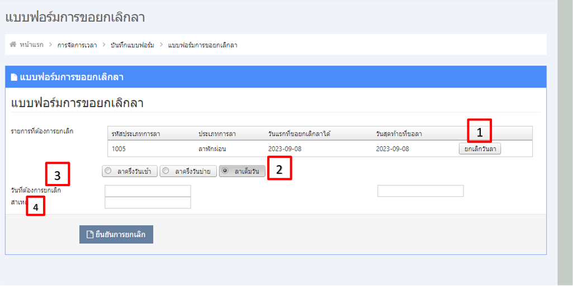
Task: Click แบบฟอร์มการขอยกเลิกลา in the breadcrumb trail
Action: click(202, 45)
